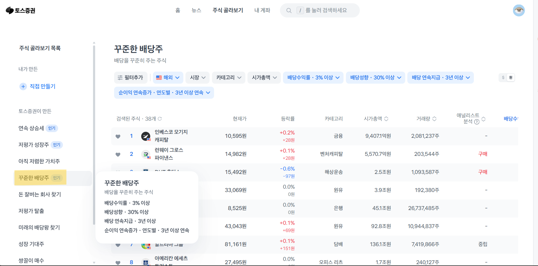Image resolution: width=538 pixels, height=266 pixels.
Task: Open 배당성향 · 30% 이상 filter dropdown
Action: pos(375,78)
